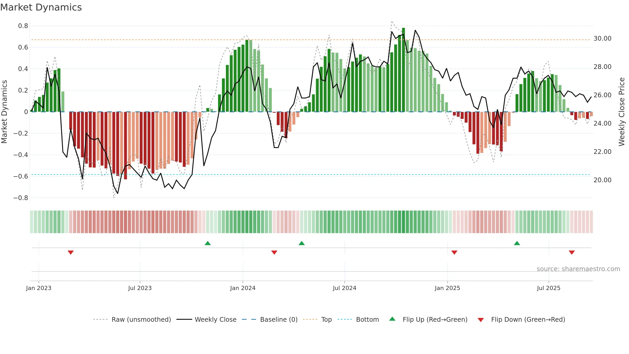Click the Weekly Close Price axis title

[622, 112]
